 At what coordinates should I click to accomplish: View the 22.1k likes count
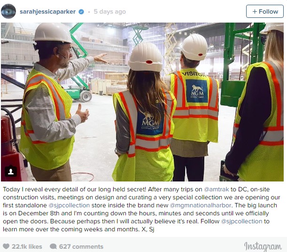pyautogui.click(x=27, y=246)
